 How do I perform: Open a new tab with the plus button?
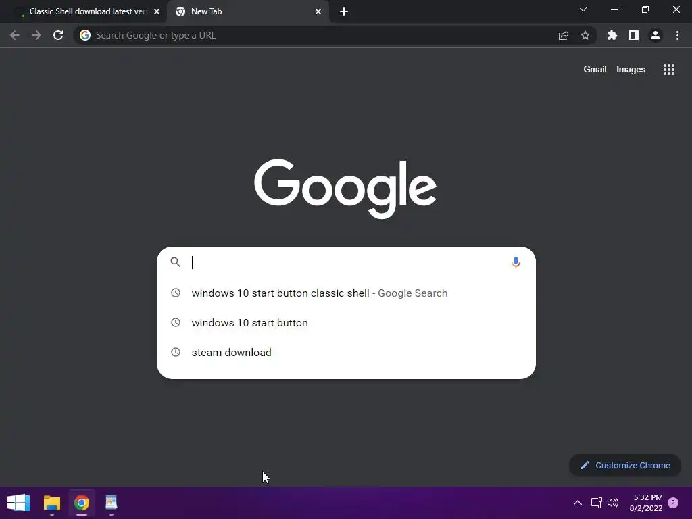point(344,11)
